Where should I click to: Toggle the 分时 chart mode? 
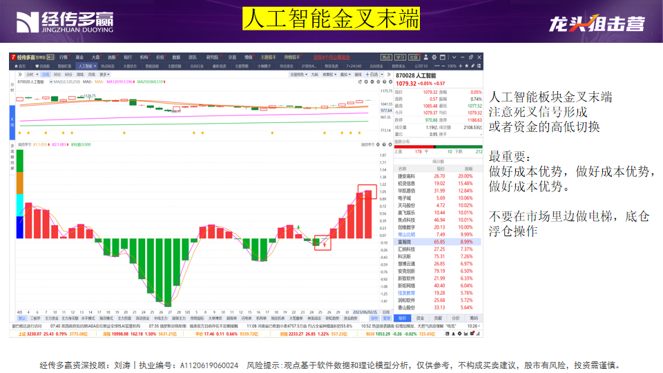click(x=30, y=75)
